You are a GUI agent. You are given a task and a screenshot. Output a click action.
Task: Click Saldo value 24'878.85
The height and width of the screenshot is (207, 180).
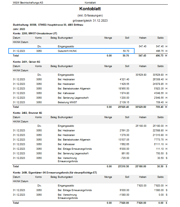pos(158,84)
